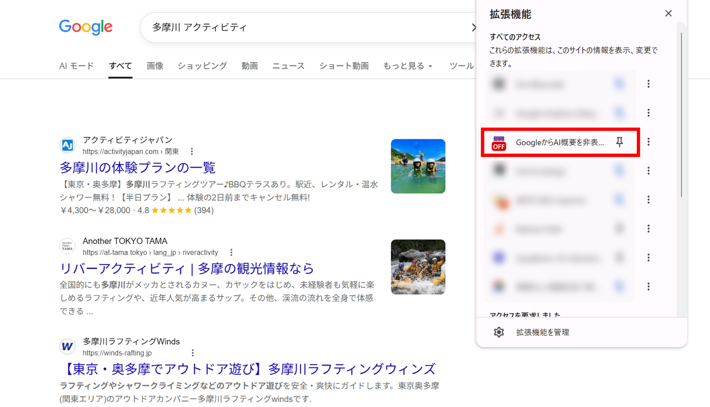Click the Another TOKYO TAMA site name
The width and height of the screenshot is (710, 407).
[125, 241]
